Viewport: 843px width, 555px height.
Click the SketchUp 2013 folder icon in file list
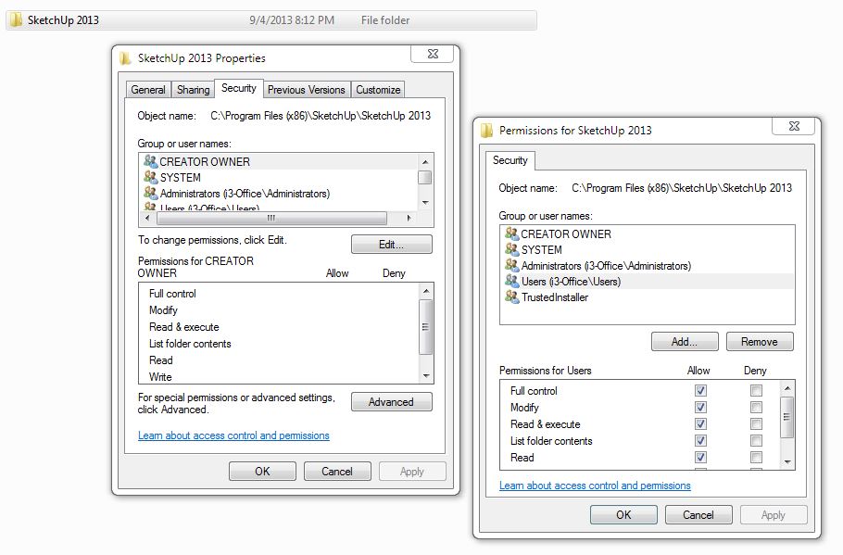click(x=16, y=19)
